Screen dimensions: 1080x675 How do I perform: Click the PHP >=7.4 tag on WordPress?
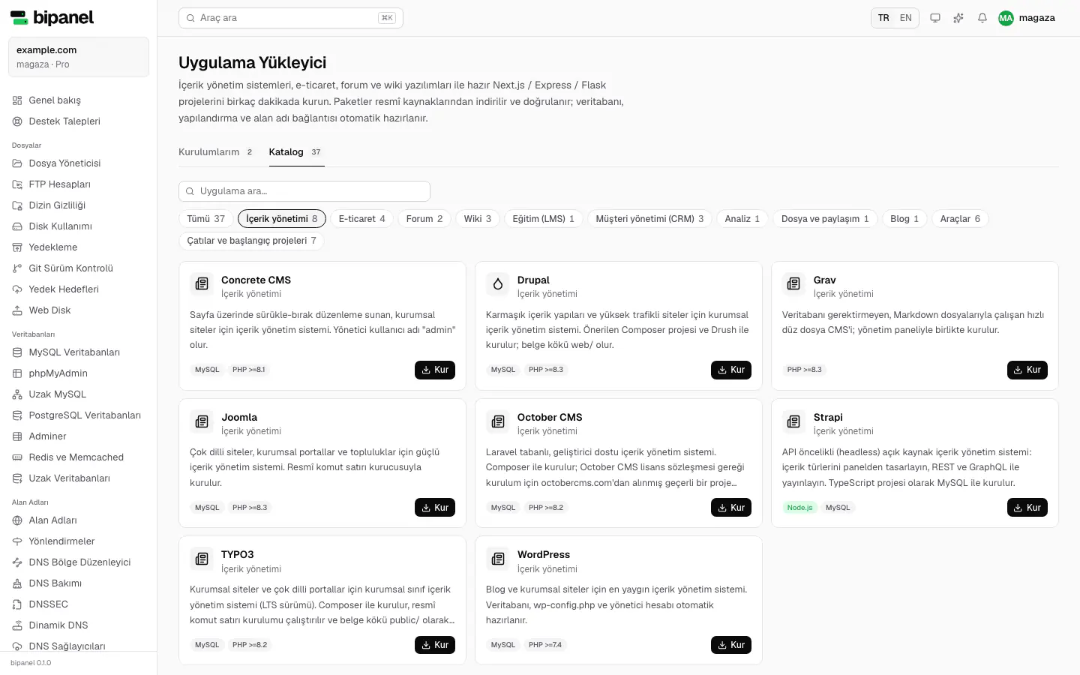[x=544, y=645]
